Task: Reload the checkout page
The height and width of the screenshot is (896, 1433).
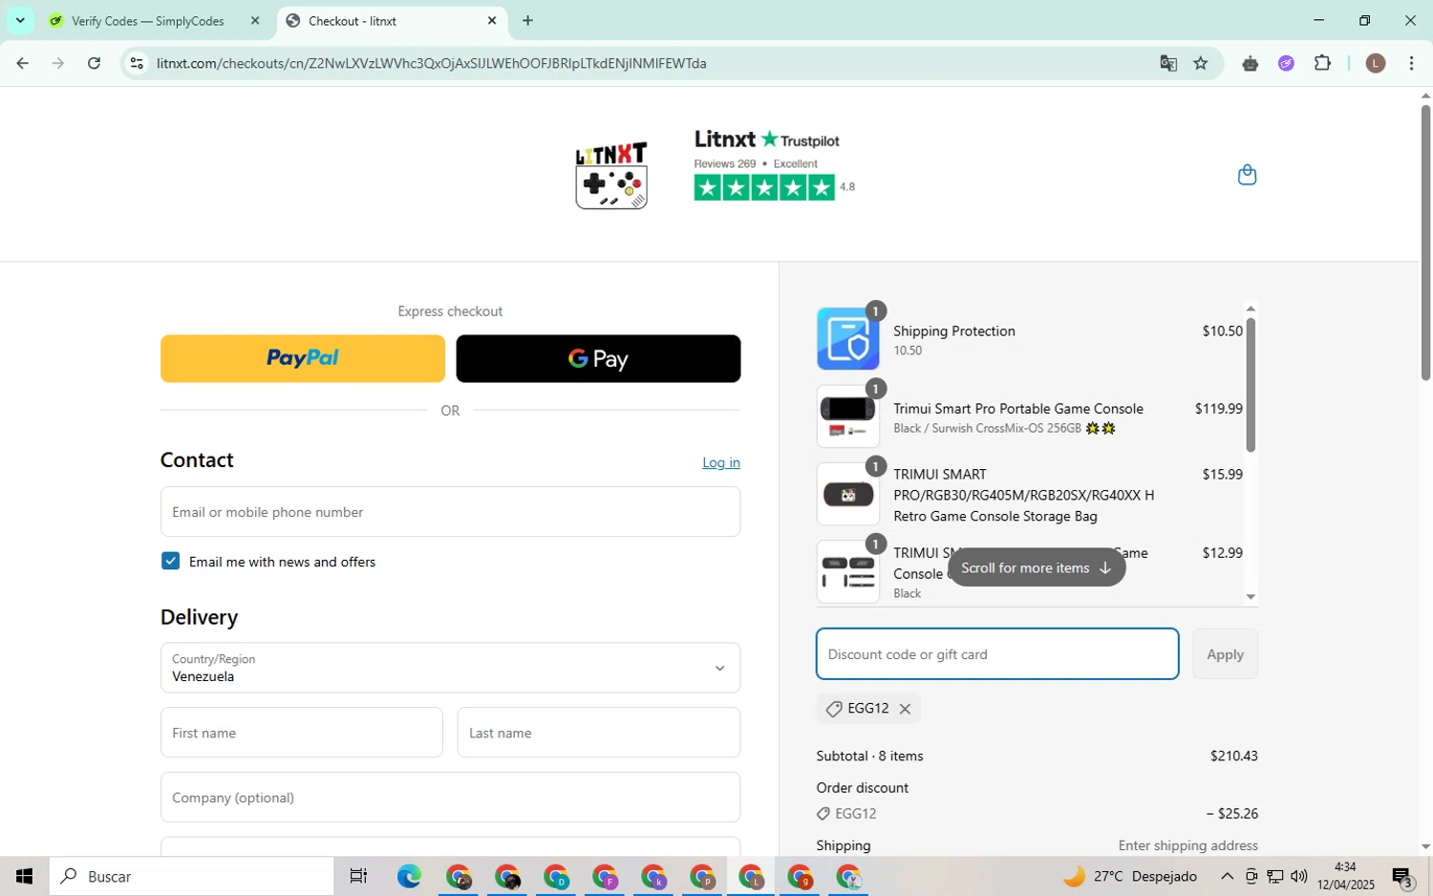Action: click(x=94, y=63)
